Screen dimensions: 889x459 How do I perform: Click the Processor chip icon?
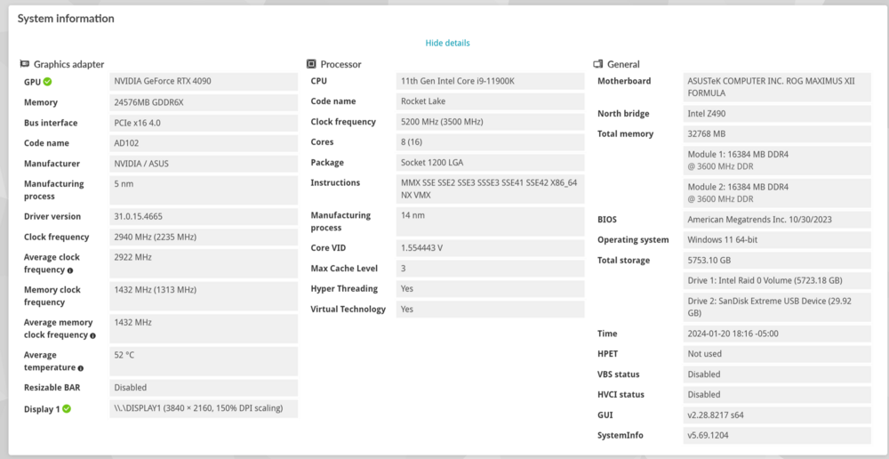click(311, 64)
